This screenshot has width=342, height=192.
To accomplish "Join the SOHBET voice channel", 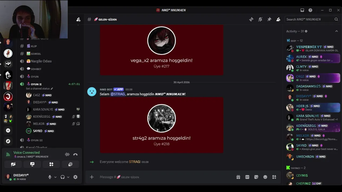I will point(50,69).
